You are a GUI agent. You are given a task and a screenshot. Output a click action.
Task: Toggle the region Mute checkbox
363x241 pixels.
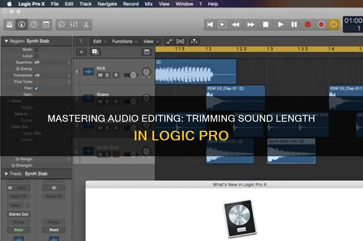(x=37, y=49)
